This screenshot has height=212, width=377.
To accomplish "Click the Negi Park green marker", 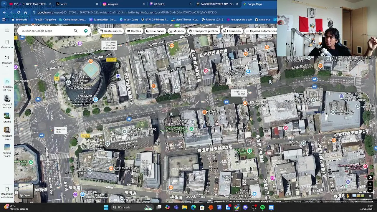I will pos(250,151).
